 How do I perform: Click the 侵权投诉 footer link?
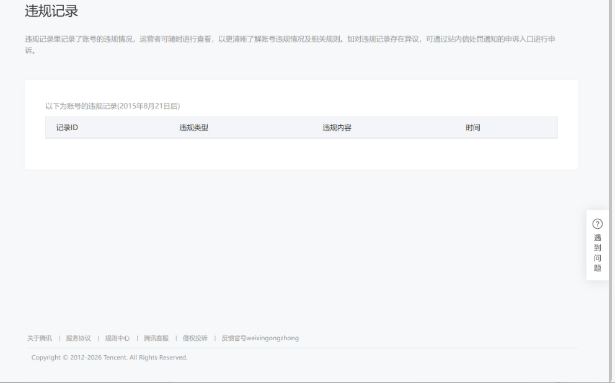195,338
